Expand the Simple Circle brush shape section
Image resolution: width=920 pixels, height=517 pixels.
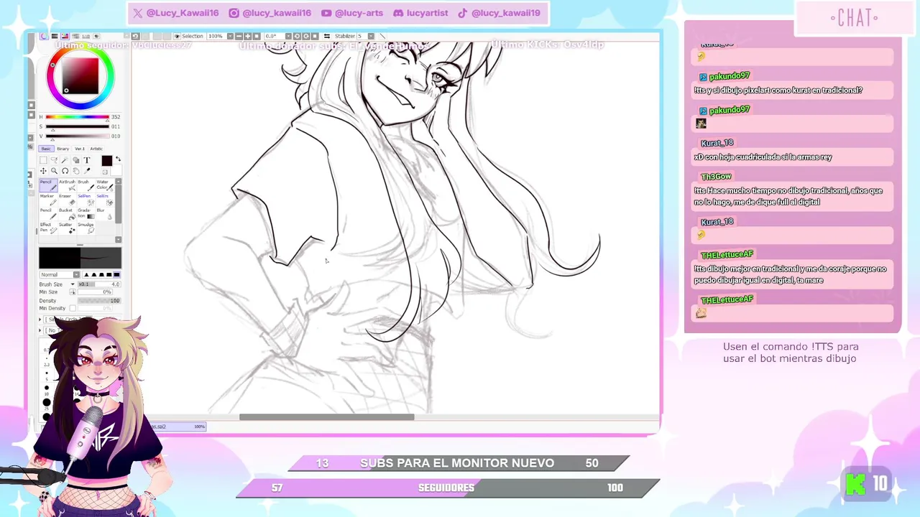pyautogui.click(x=40, y=320)
